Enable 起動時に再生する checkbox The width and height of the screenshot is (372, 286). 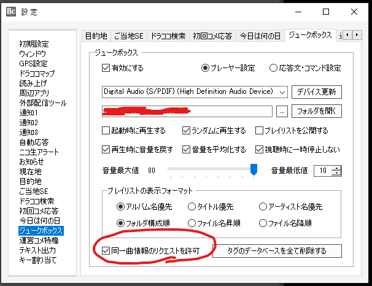[106, 131]
